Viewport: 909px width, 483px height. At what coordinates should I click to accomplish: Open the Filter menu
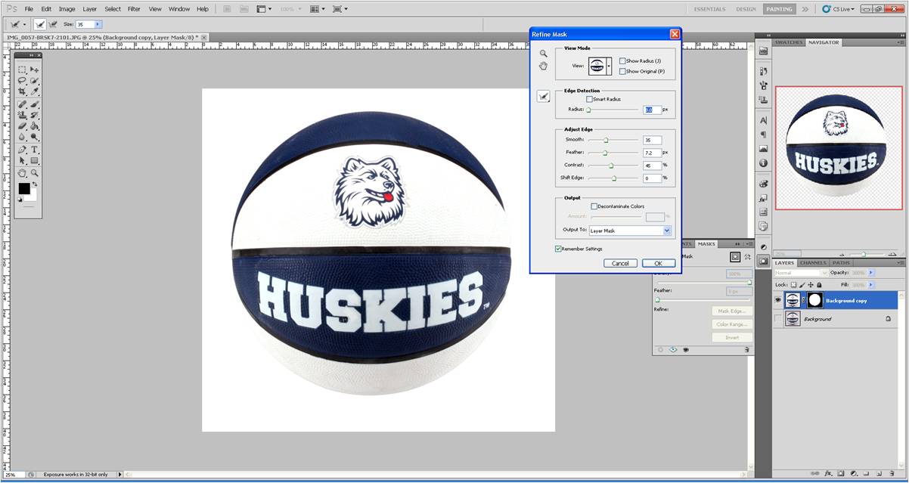(134, 9)
